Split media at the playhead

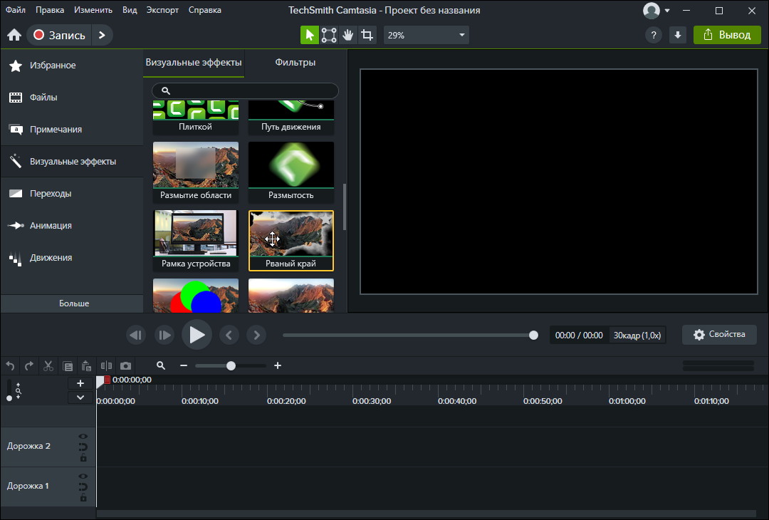106,365
